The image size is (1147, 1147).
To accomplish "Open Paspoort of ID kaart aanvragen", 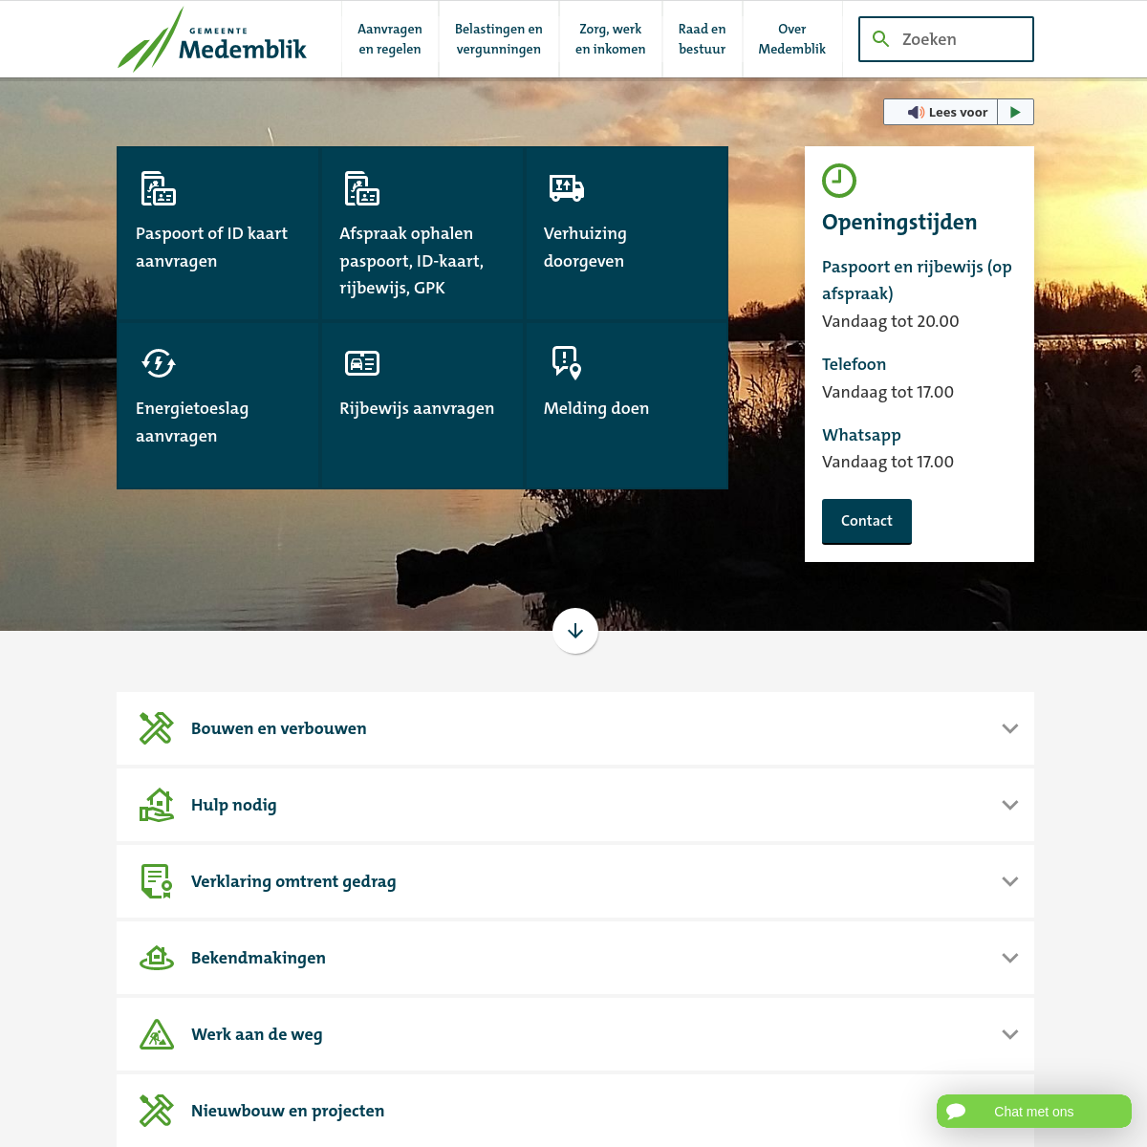I will pos(218,232).
